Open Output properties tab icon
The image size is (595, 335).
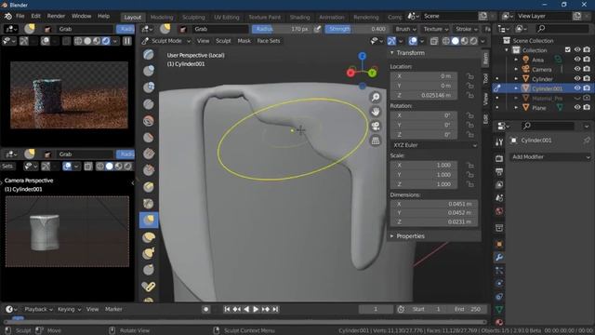tap(499, 171)
